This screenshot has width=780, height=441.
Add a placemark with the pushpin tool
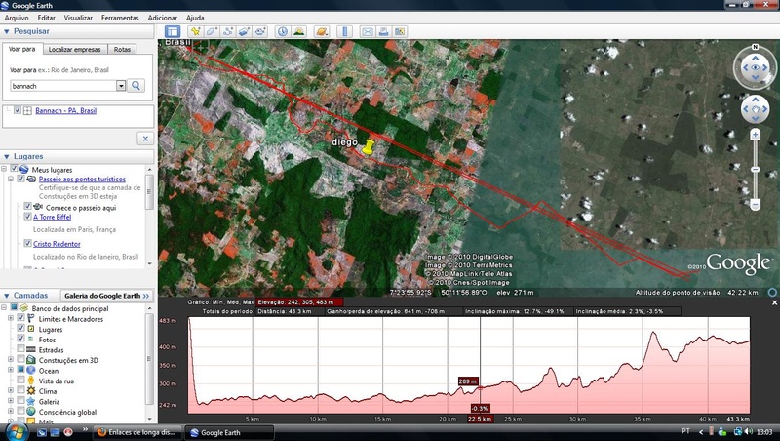pyautogui.click(x=196, y=32)
